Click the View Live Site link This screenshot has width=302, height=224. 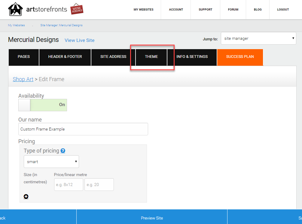[80, 40]
